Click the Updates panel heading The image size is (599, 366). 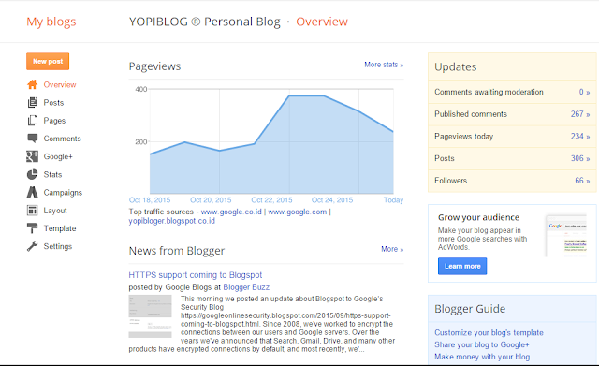(456, 66)
